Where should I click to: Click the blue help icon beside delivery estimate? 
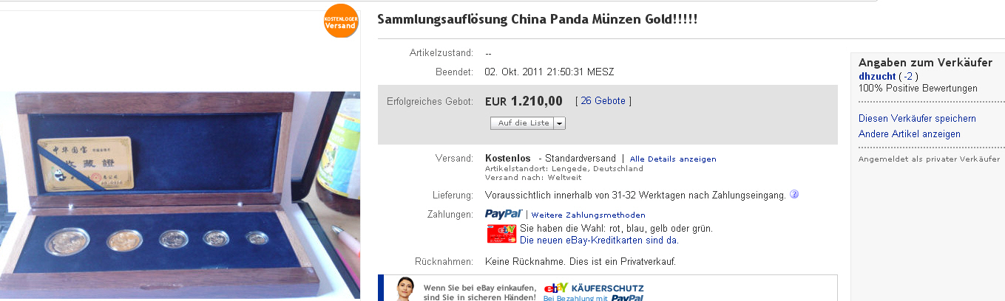pyautogui.click(x=794, y=195)
